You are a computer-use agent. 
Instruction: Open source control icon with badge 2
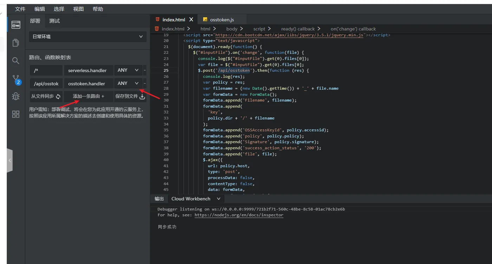pyautogui.click(x=16, y=79)
